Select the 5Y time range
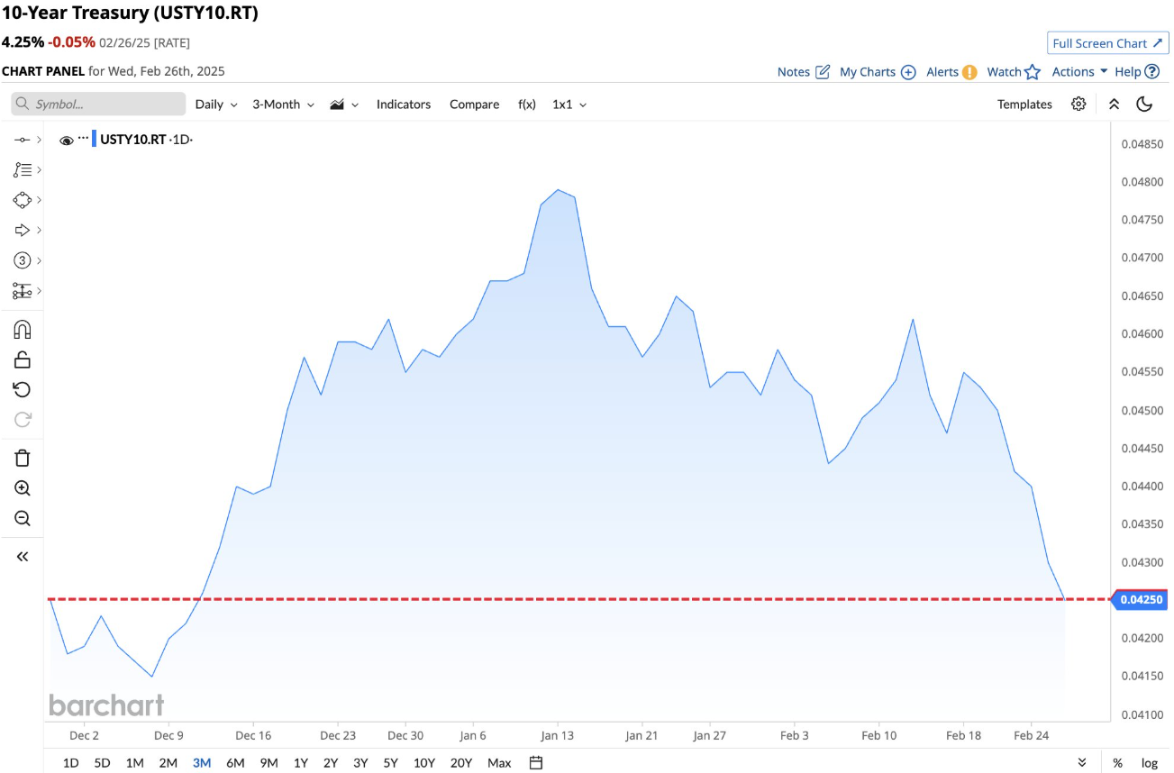Screen dimensions: 1174x773 [390, 763]
